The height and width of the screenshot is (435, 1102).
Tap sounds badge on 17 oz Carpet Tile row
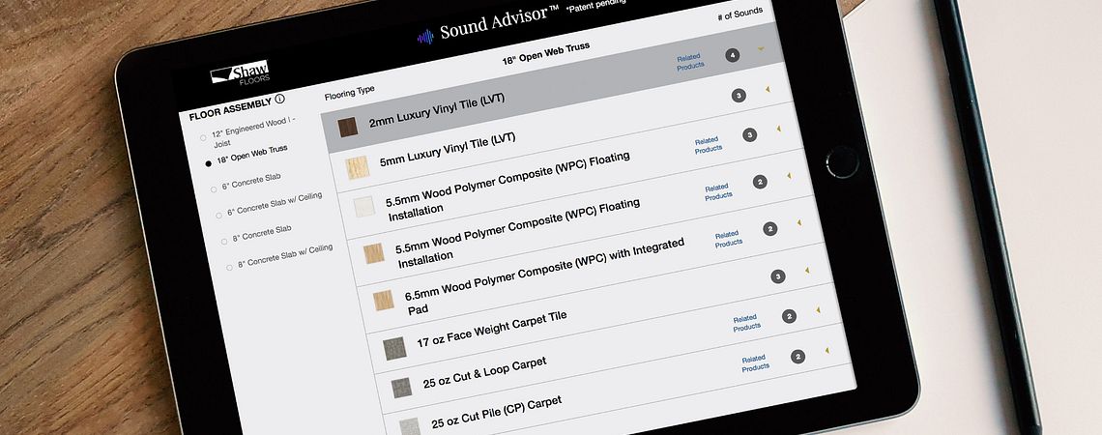[x=778, y=276]
